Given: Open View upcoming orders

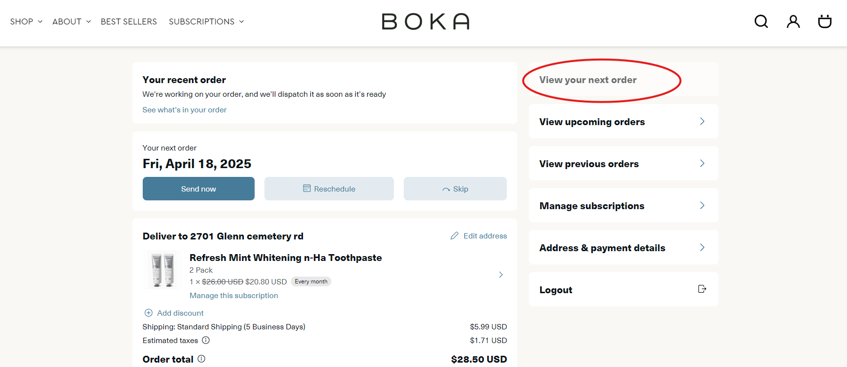Looking at the screenshot, I should click(x=623, y=122).
